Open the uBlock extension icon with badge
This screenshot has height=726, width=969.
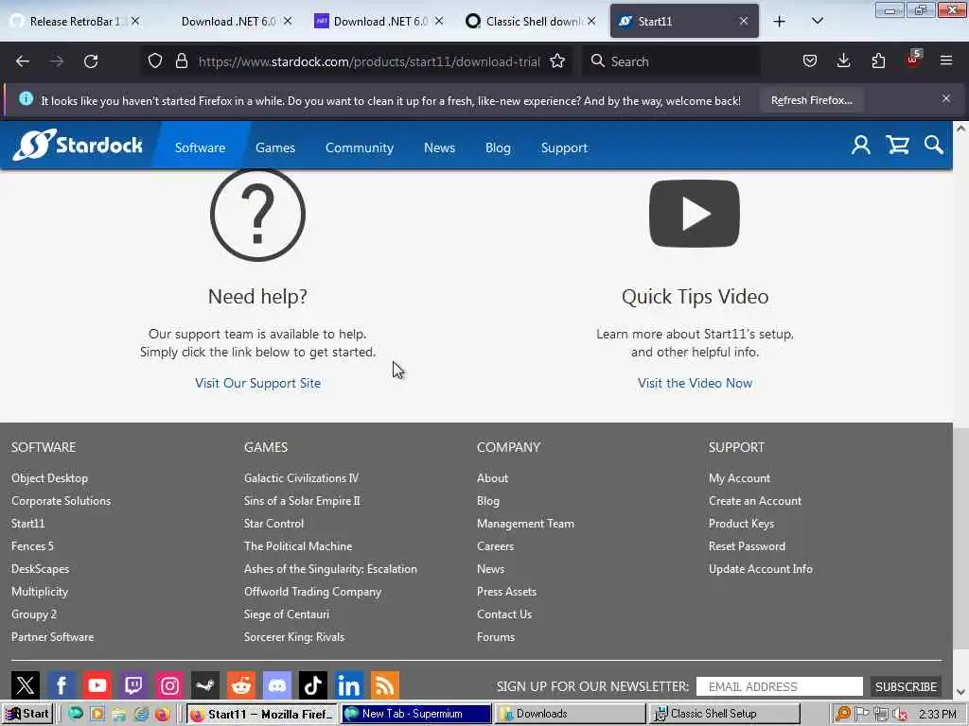(x=913, y=60)
